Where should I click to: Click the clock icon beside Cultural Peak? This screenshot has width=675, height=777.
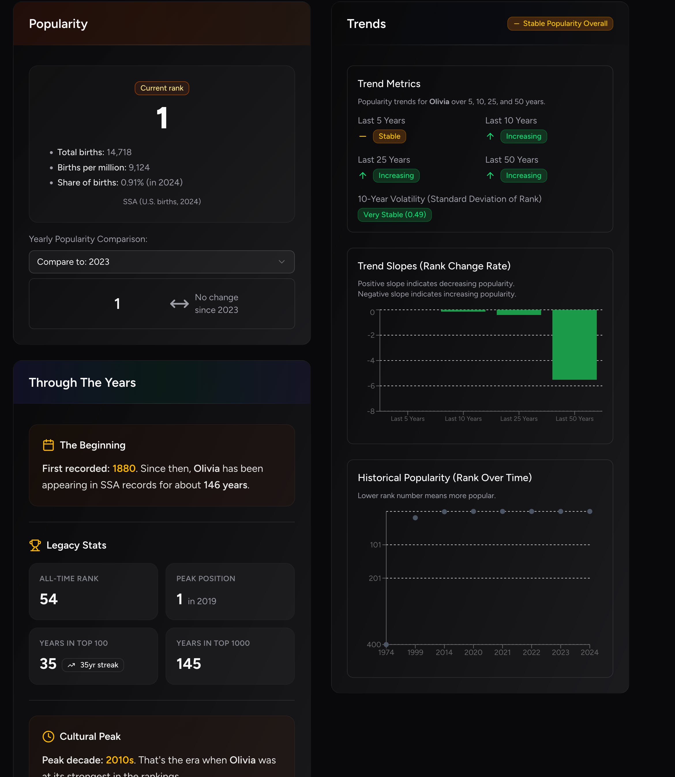48,736
